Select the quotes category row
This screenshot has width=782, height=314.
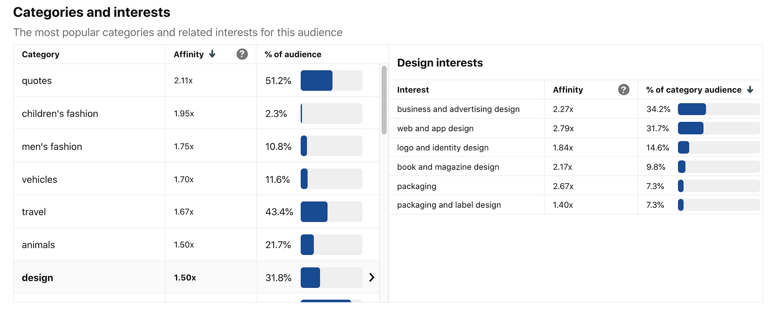196,80
